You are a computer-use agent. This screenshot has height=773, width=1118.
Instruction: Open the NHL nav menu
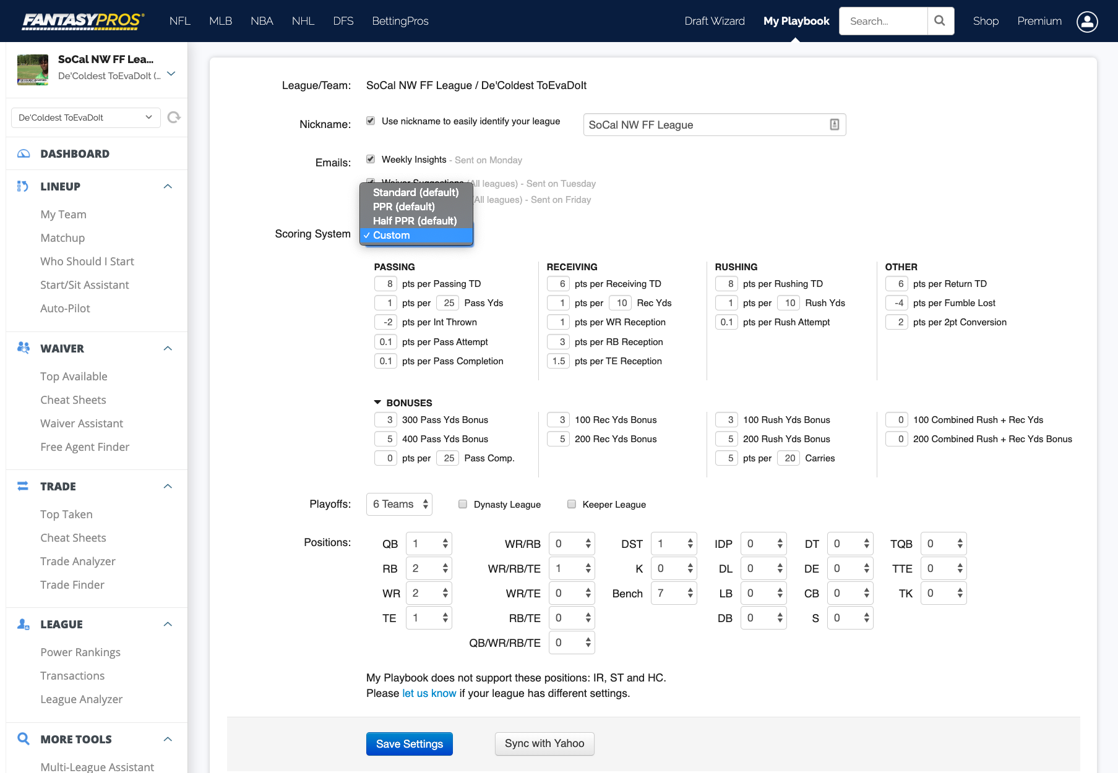pyautogui.click(x=303, y=21)
